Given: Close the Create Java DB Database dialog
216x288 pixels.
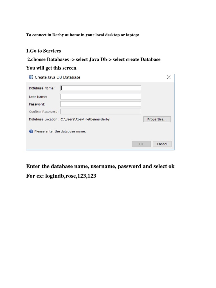Looking at the screenshot, I should tap(169, 77).
